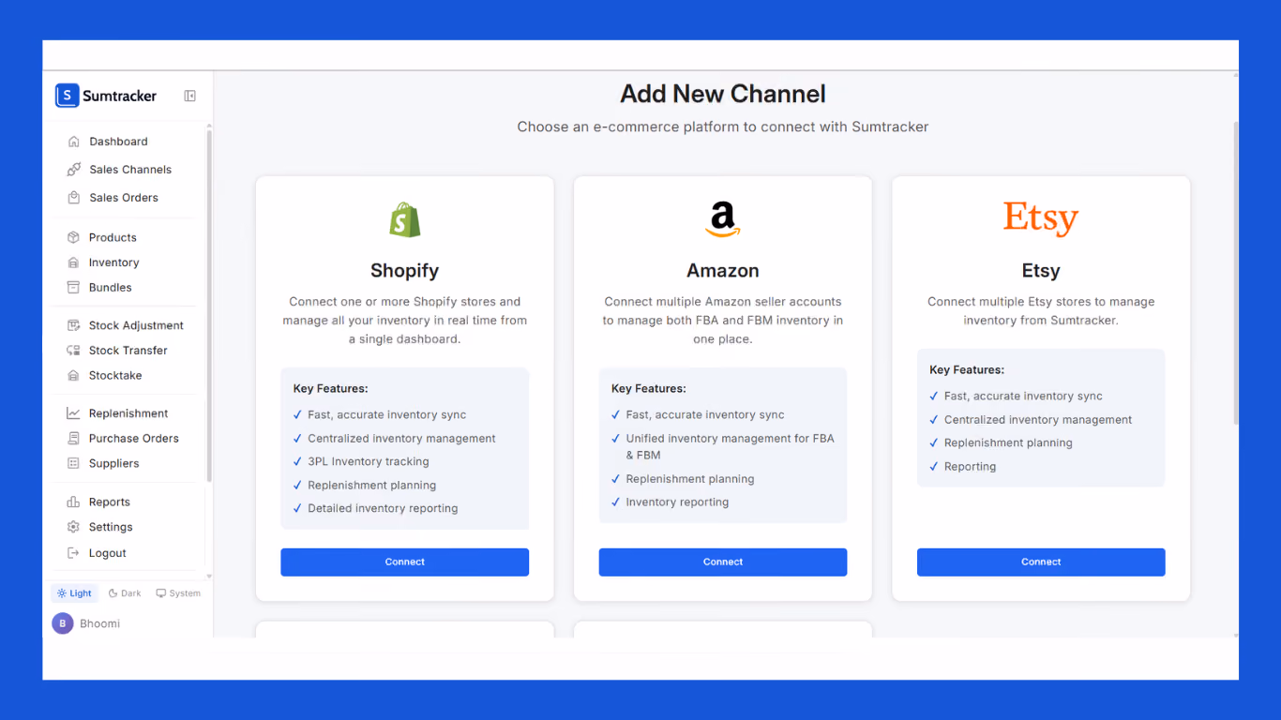This screenshot has height=720, width=1281.
Task: Open Suppliers list
Action: point(113,464)
